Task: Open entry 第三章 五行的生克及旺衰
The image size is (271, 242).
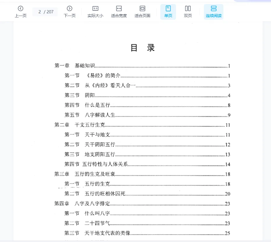Action: [142, 174]
